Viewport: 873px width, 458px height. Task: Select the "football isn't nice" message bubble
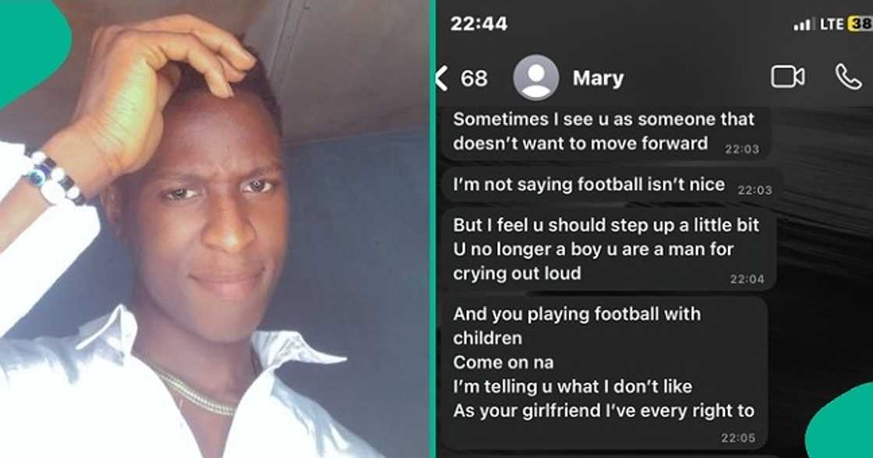coord(613,185)
